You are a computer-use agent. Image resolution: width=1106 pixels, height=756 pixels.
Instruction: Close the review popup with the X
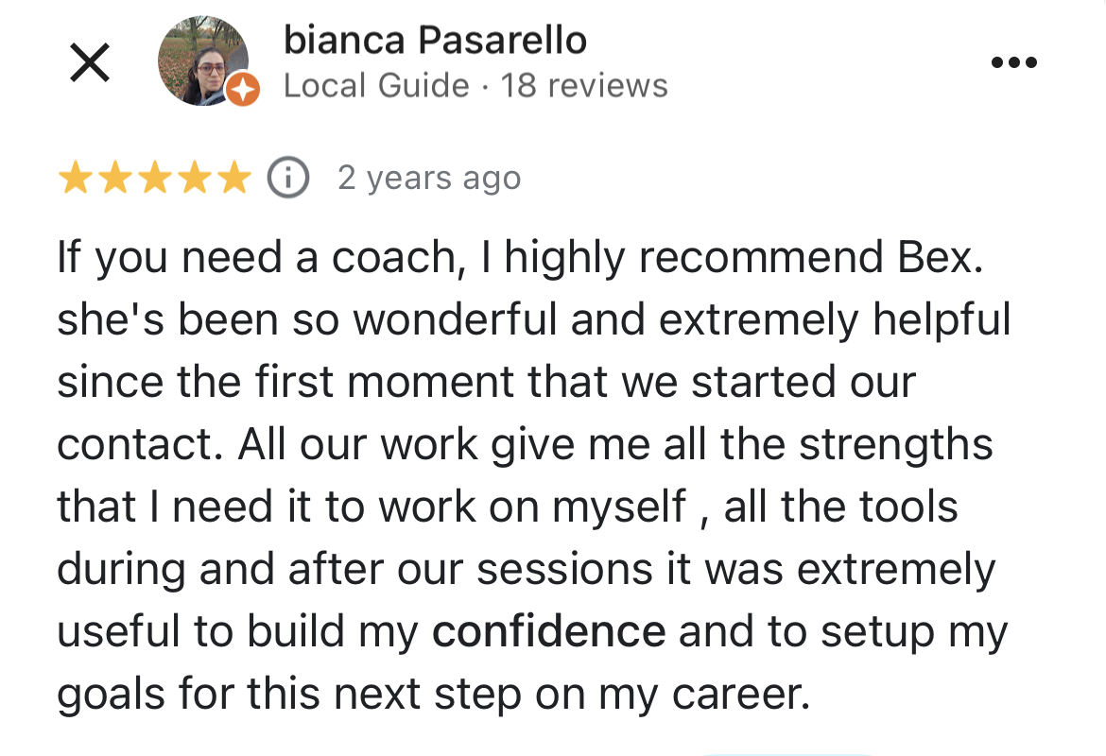click(x=89, y=62)
